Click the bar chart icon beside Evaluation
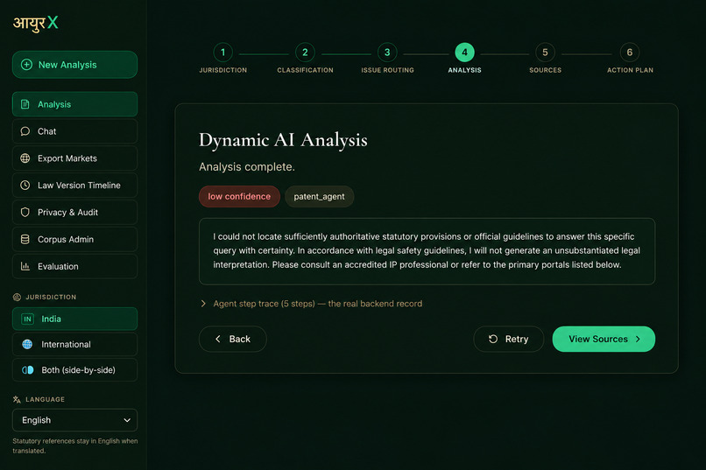The width and height of the screenshot is (706, 470). coord(25,266)
